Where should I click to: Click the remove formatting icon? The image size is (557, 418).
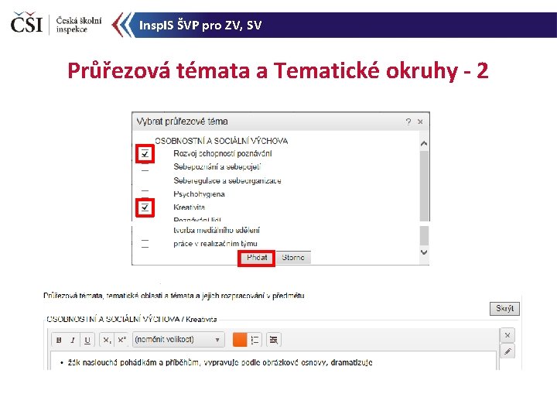[x=273, y=340]
